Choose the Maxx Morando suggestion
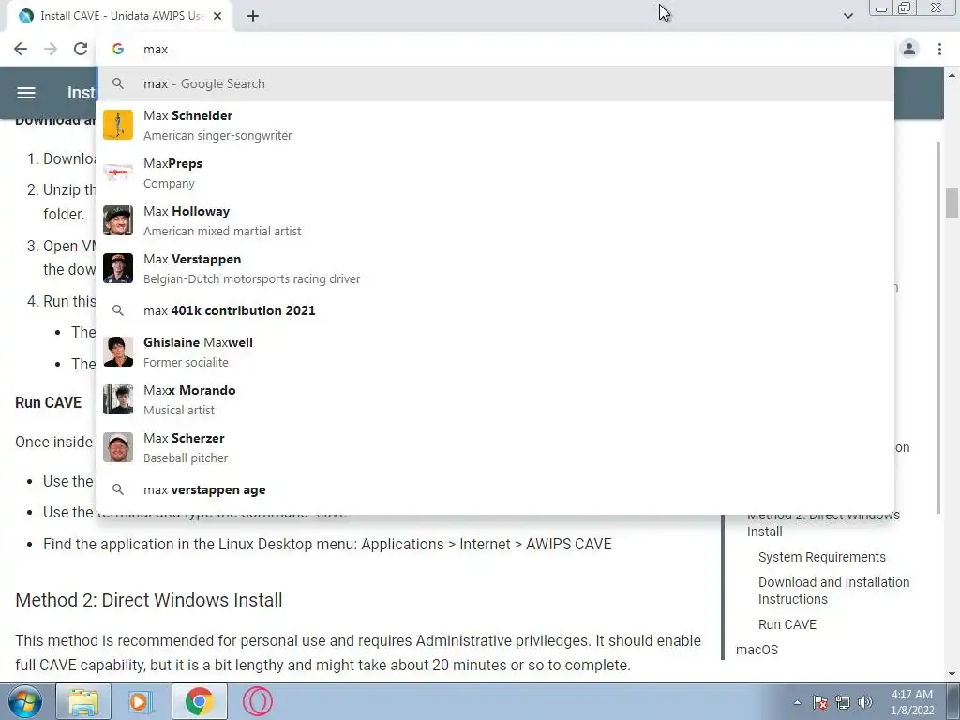This screenshot has height=720, width=960. tap(495, 399)
